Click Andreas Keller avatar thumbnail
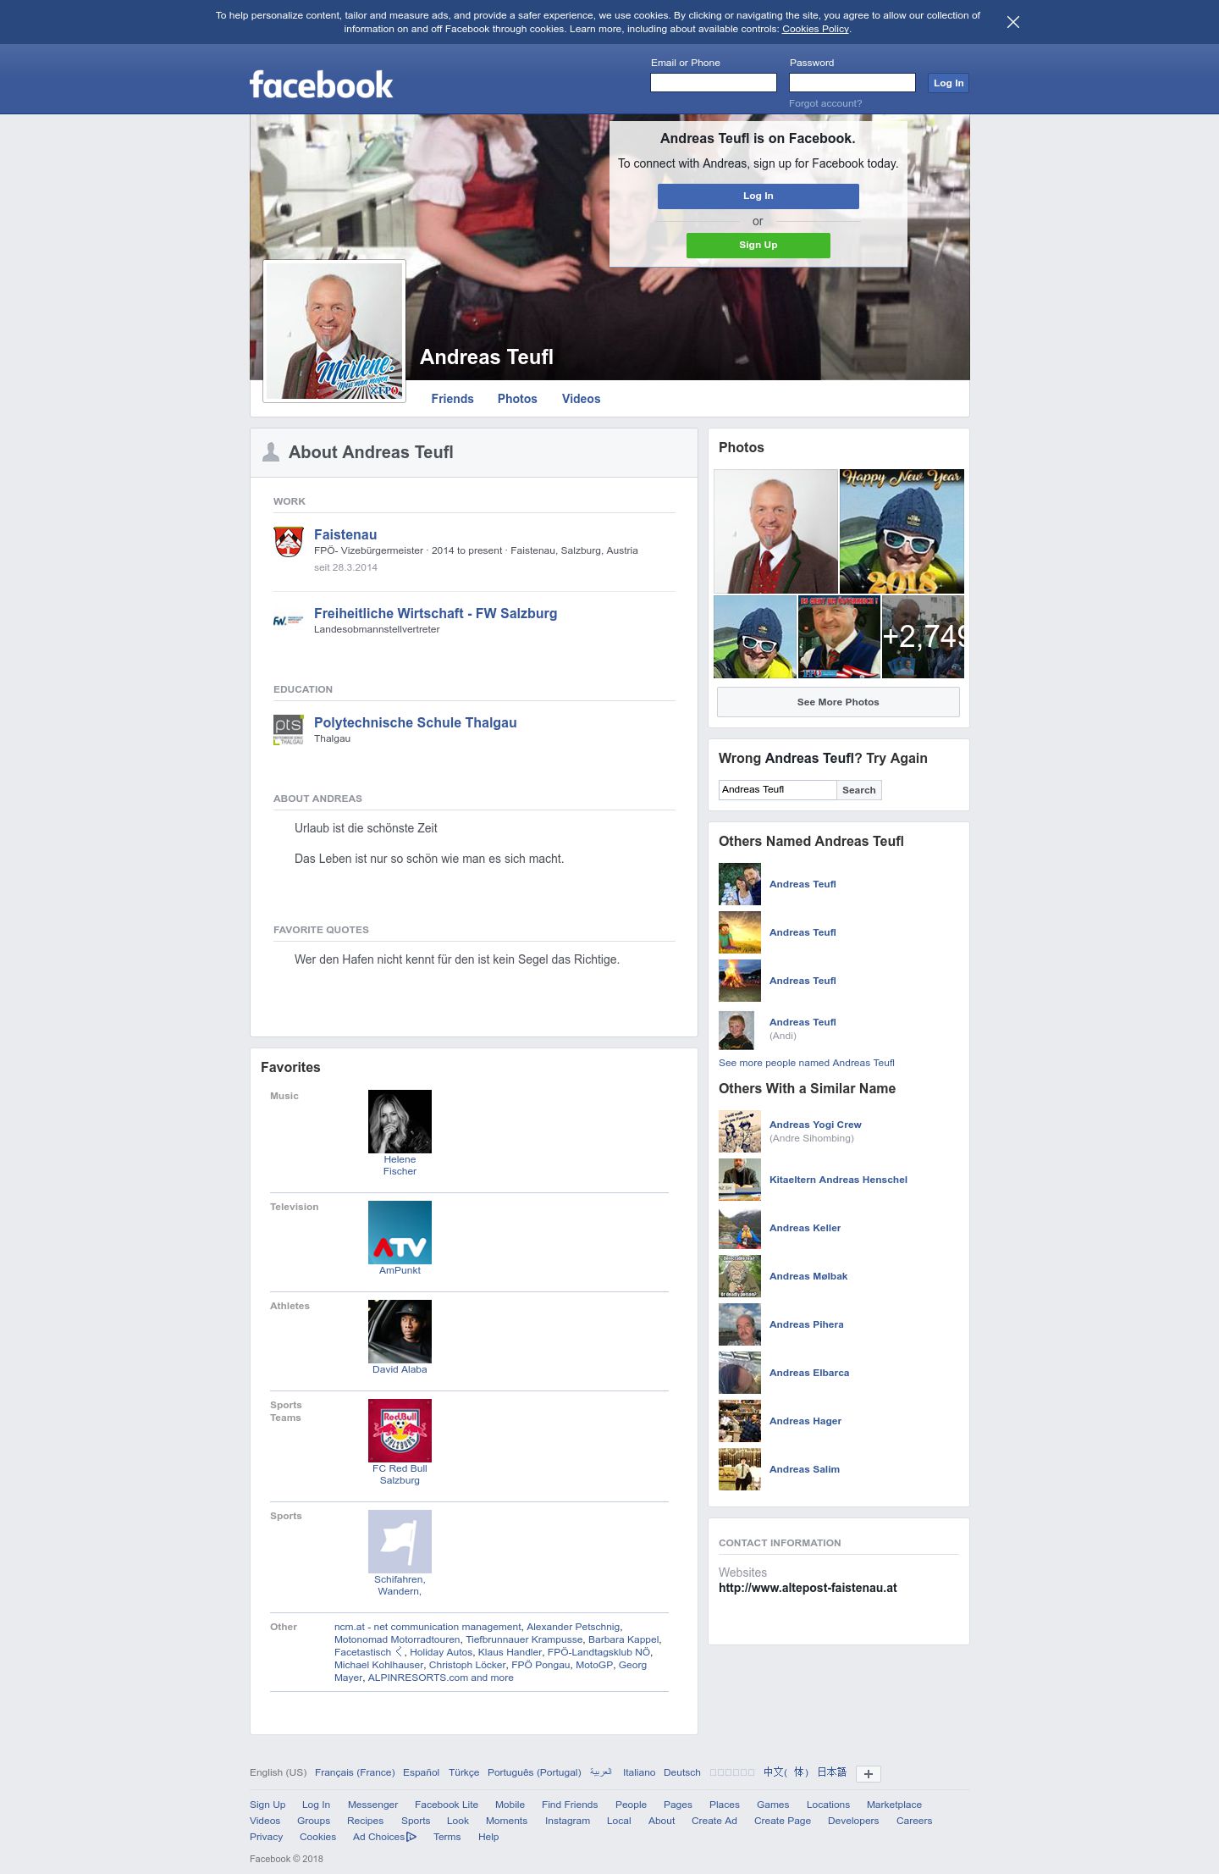This screenshot has height=1874, width=1219. tap(740, 1228)
